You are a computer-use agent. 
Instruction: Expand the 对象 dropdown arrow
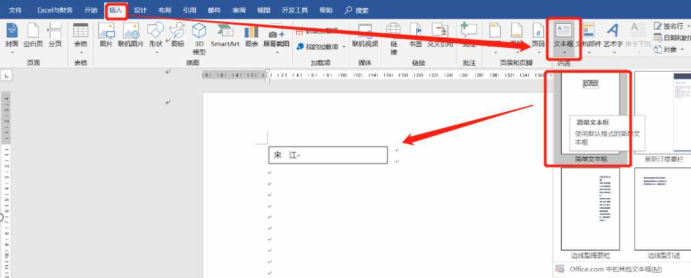pyautogui.click(x=682, y=50)
